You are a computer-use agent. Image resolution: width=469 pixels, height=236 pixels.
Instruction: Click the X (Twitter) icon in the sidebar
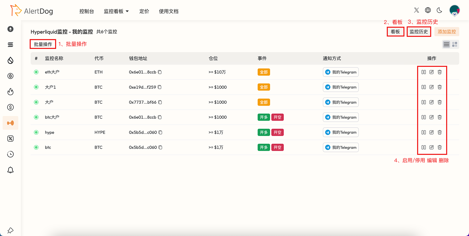[10, 139]
